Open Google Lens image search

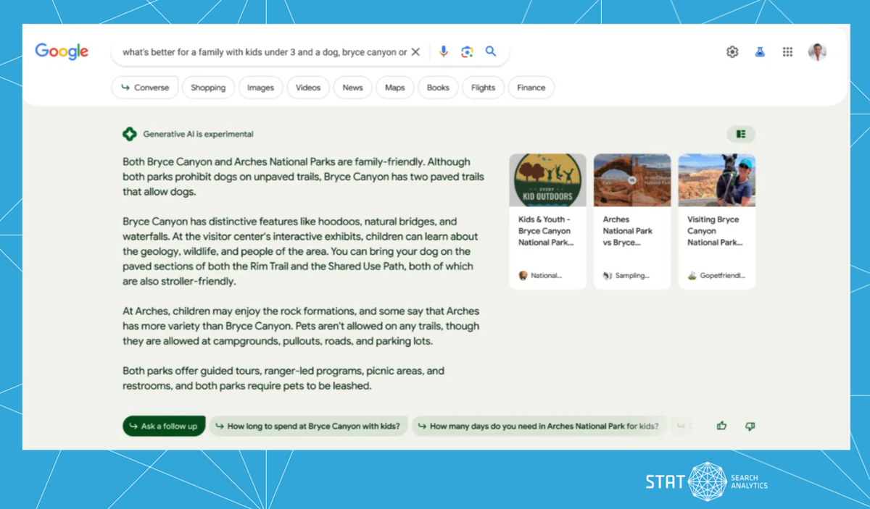[467, 51]
